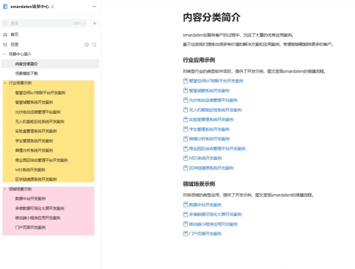Click the collapse-all outline icon beside the crosshair
Image resolution: width=355 pixels, height=269 pixels.
tap(94, 44)
